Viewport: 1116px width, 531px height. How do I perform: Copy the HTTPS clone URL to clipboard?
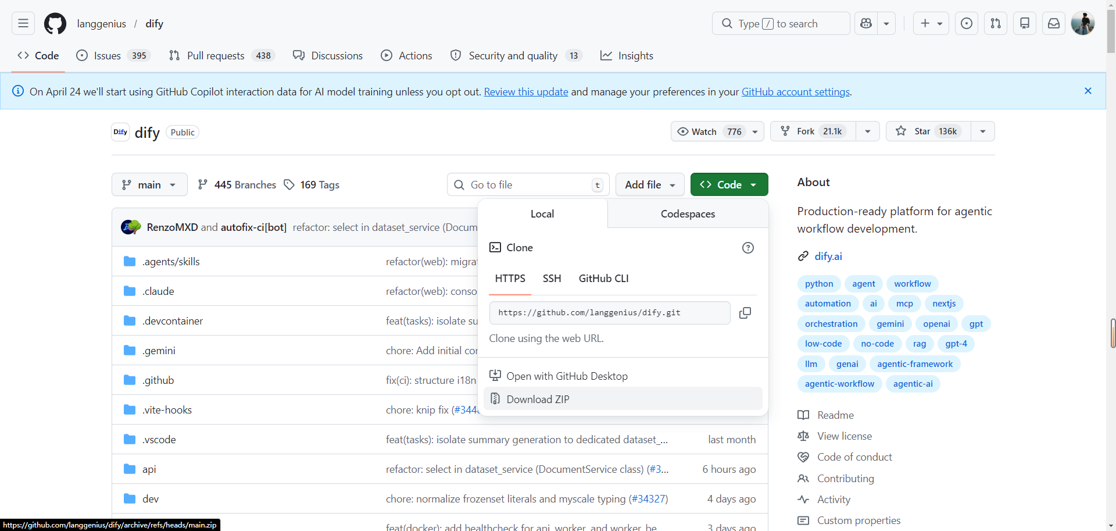[745, 313]
